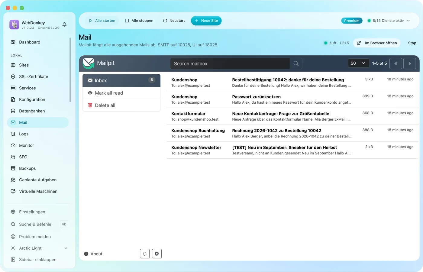423x272 pixels.
Task: Click Alle starten button
Action: [102, 21]
